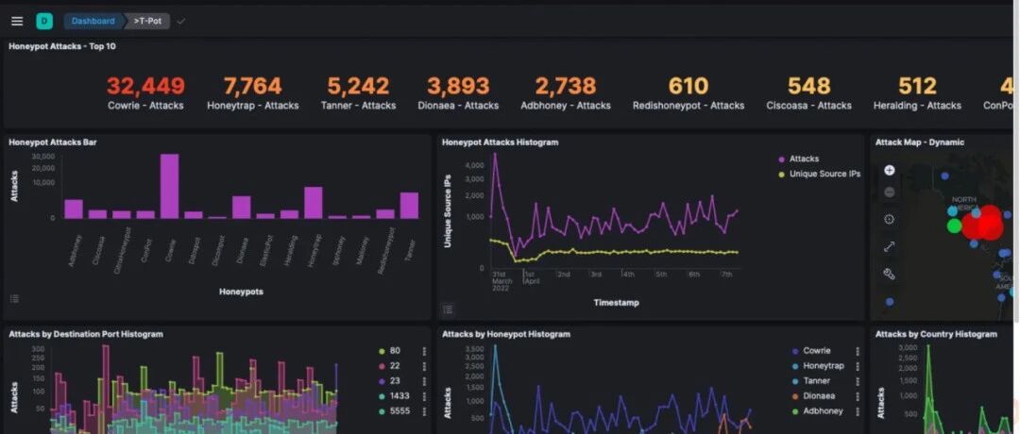Click the checkmark icon beside T-Pot breadcrumb
This screenshot has height=434, width=1020.
[180, 21]
